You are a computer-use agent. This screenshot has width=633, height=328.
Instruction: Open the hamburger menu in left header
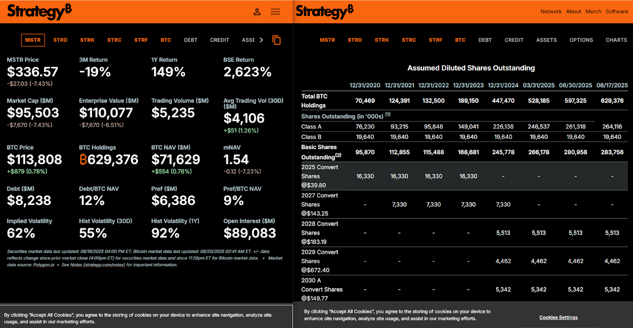275,11
